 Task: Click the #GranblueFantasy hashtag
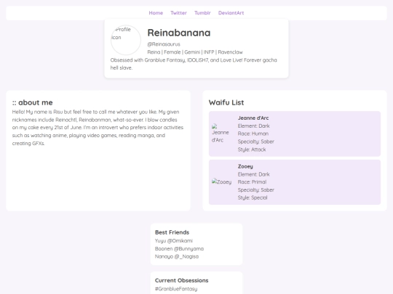[176, 289]
